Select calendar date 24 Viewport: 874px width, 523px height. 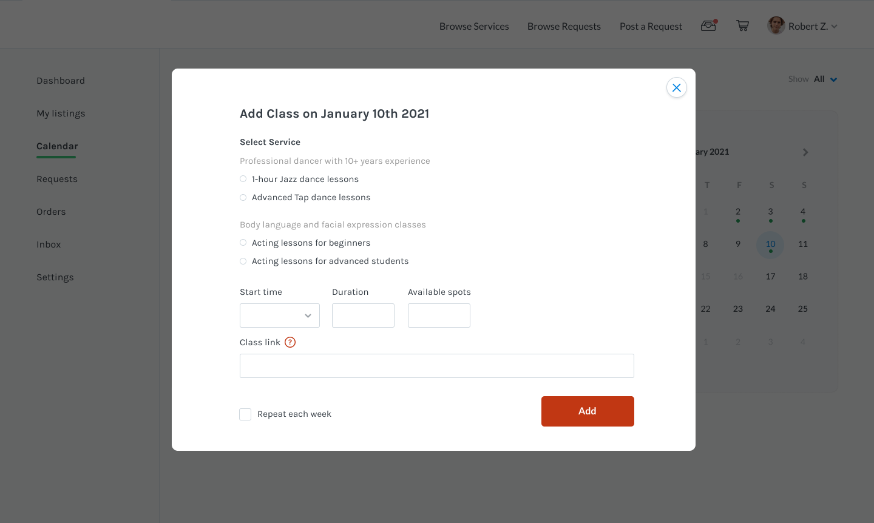pyautogui.click(x=770, y=309)
